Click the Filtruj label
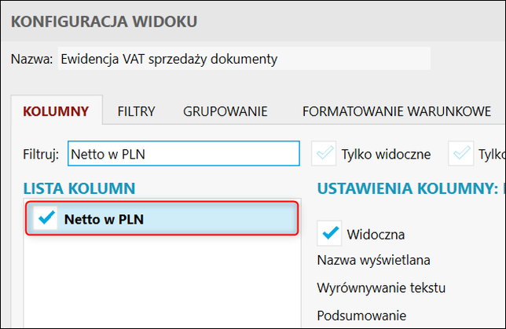Image resolution: width=506 pixels, height=329 pixels. pos(41,154)
